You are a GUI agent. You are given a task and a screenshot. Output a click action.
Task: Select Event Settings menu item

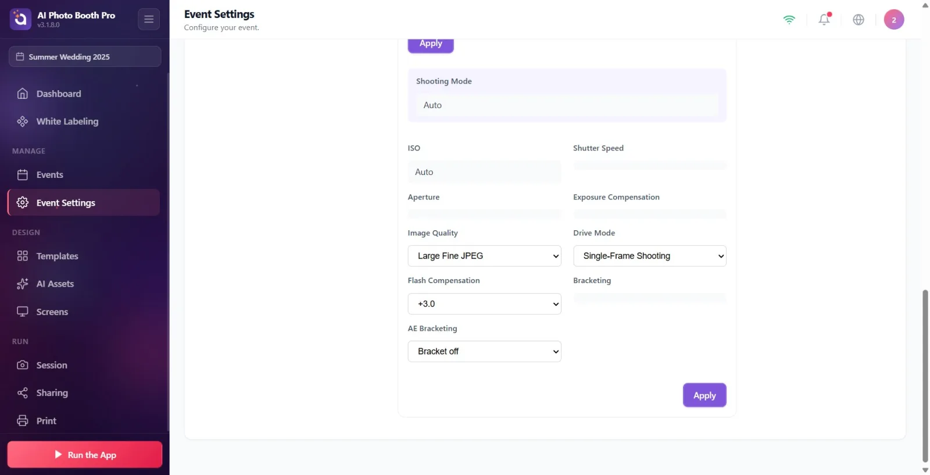pyautogui.click(x=84, y=203)
